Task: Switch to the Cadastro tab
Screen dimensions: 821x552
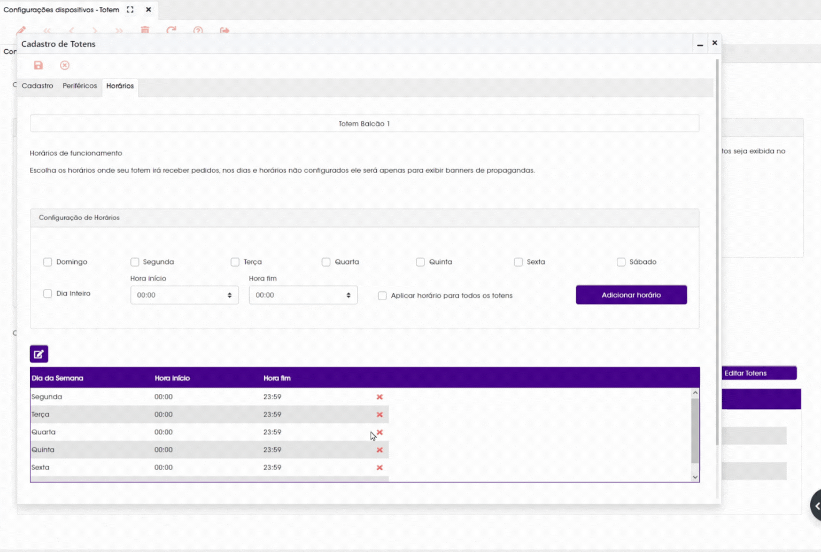Action: tap(37, 85)
